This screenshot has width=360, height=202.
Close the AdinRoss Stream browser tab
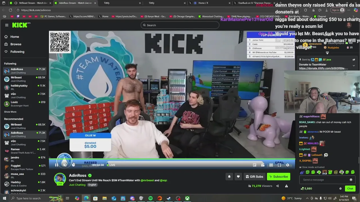[x=95, y=3]
